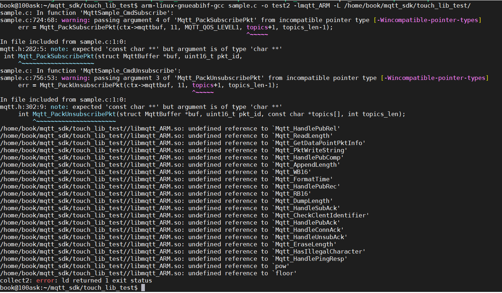This screenshot has height=293, width=502.
Task: Click the 'mqtt.h:282:5:' note location
Action: tap(24, 49)
